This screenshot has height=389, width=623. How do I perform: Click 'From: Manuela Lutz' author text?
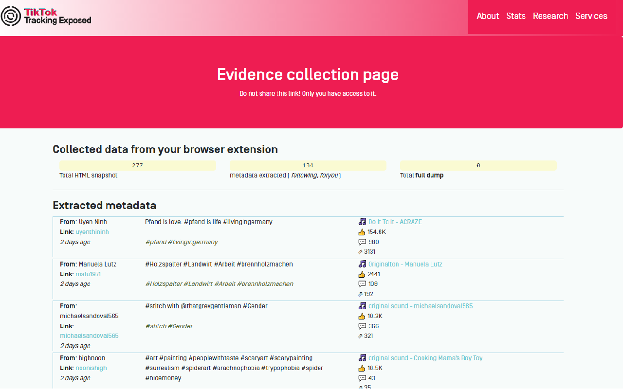[88, 264]
